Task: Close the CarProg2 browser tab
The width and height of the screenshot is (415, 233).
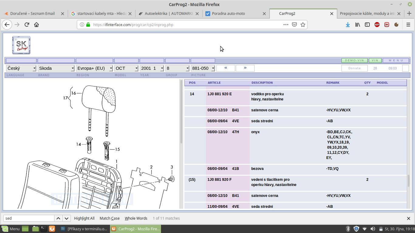Action: 331,13
